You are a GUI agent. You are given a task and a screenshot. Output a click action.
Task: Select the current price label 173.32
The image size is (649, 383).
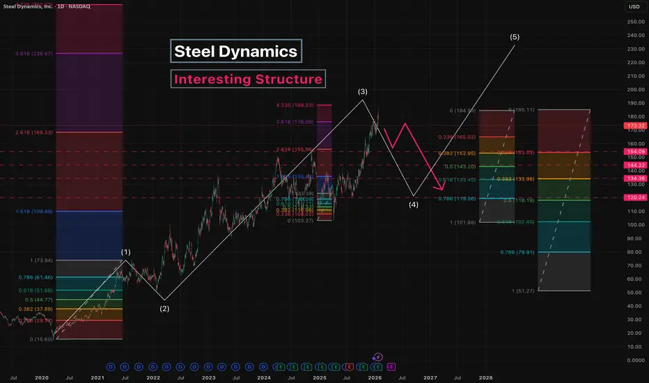tap(635, 125)
